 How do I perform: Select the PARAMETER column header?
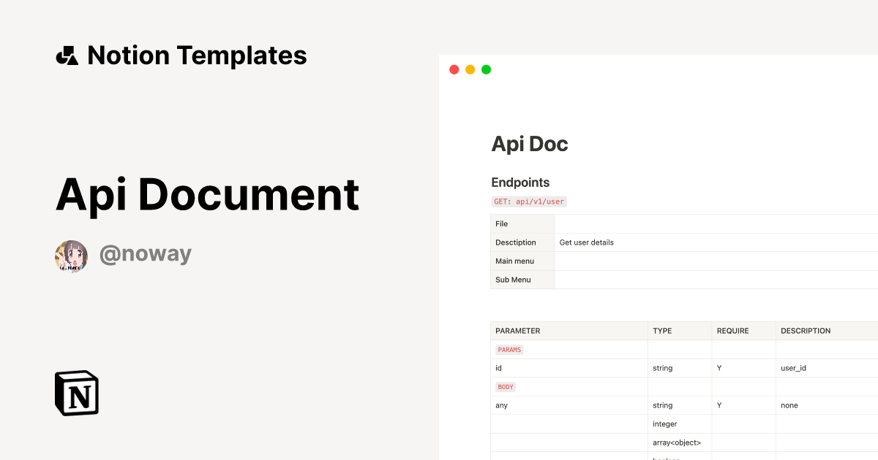517,331
